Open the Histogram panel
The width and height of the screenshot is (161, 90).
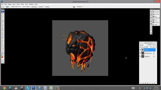156,14
